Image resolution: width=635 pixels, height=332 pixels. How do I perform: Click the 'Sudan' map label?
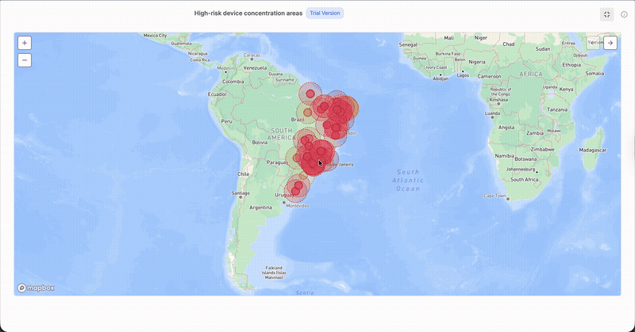543,49
